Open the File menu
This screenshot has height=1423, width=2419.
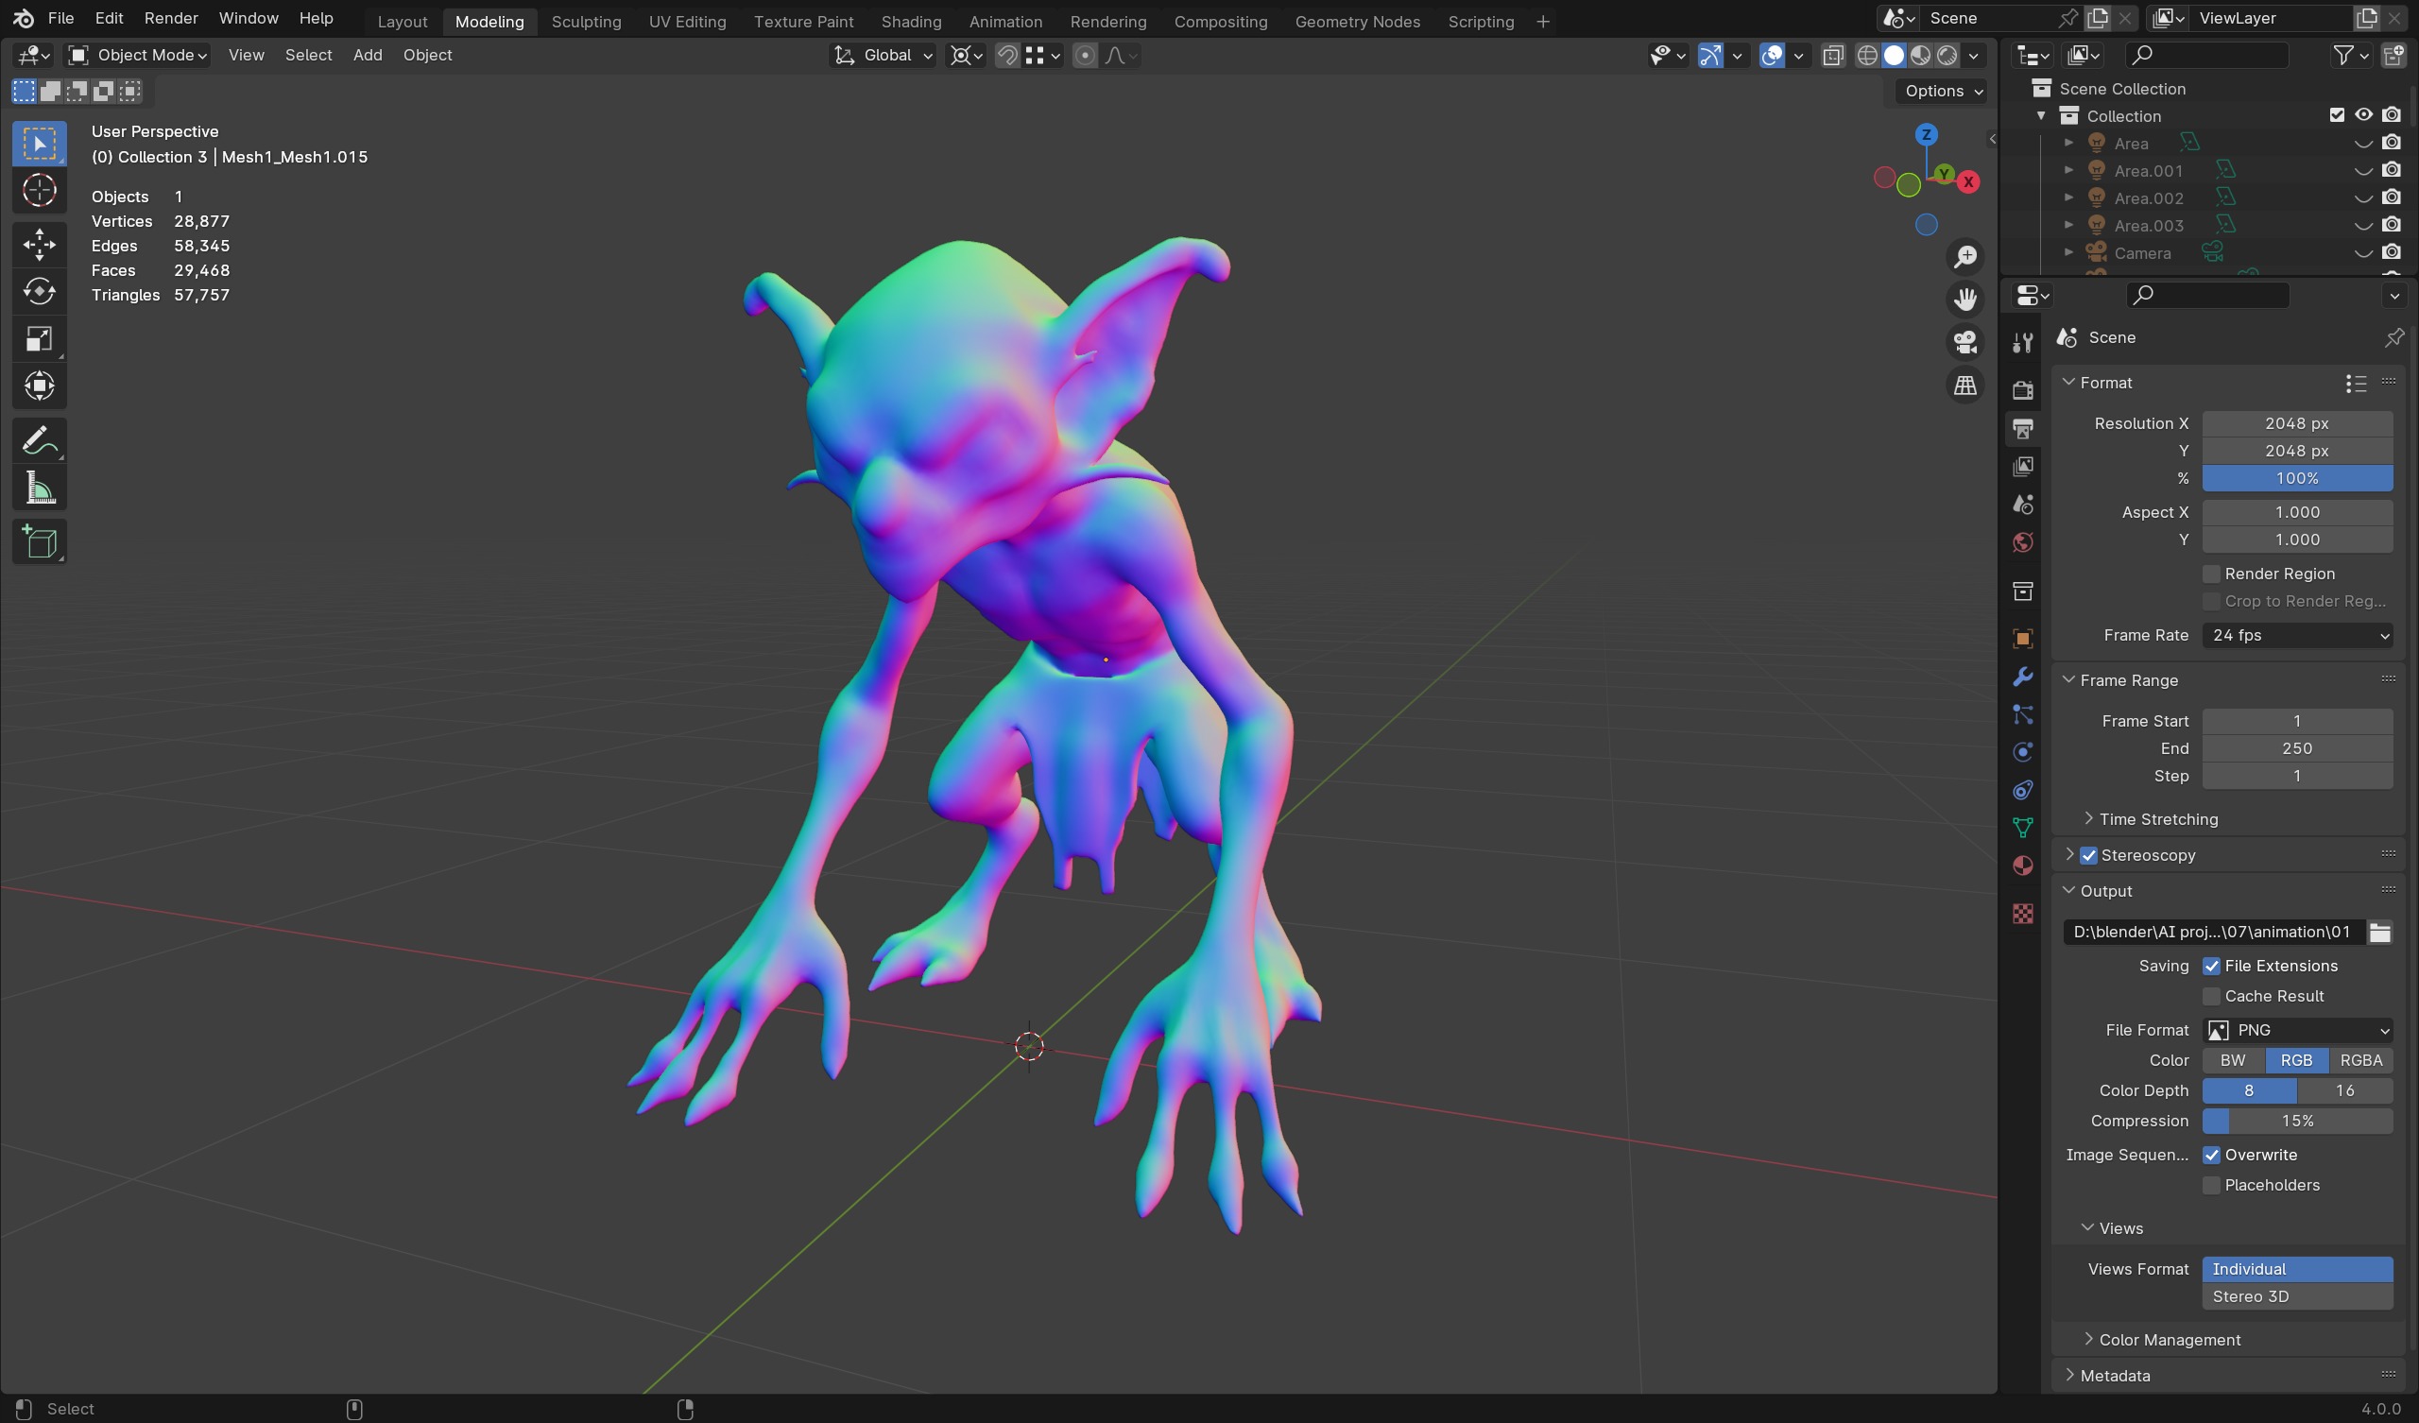[60, 18]
